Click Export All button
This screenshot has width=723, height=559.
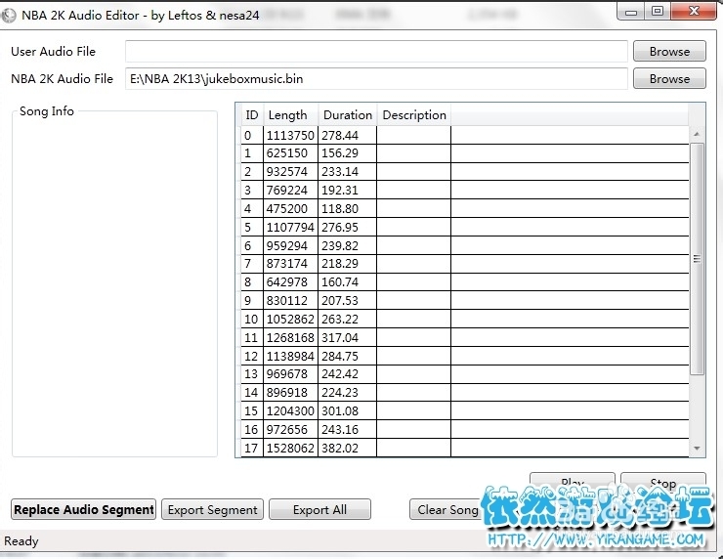point(320,510)
